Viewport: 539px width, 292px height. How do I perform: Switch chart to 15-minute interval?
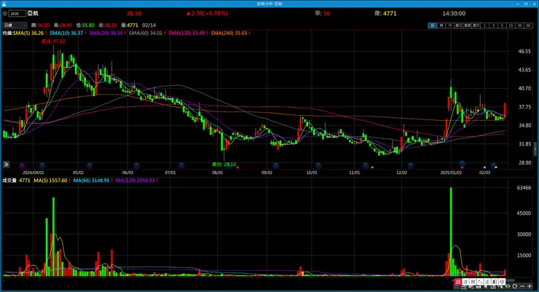pos(511,25)
